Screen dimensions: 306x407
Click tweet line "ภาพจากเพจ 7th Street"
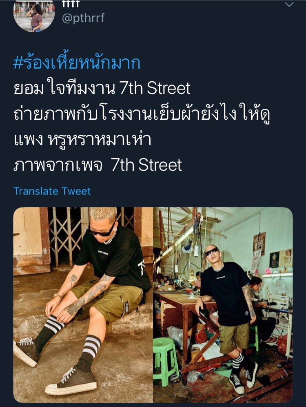(x=98, y=165)
